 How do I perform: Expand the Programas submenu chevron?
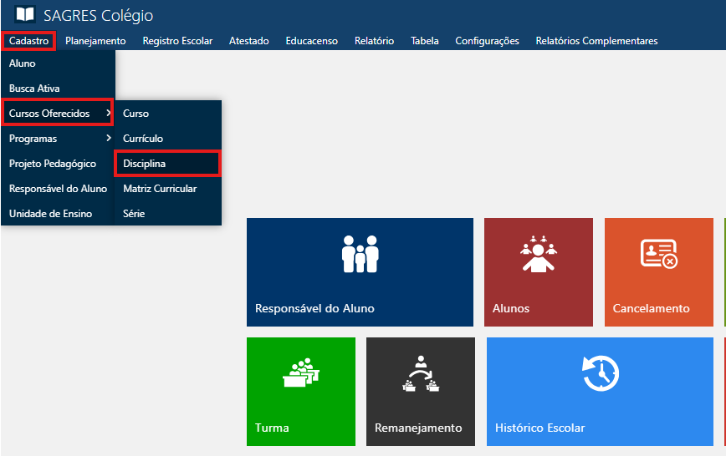coord(109,138)
